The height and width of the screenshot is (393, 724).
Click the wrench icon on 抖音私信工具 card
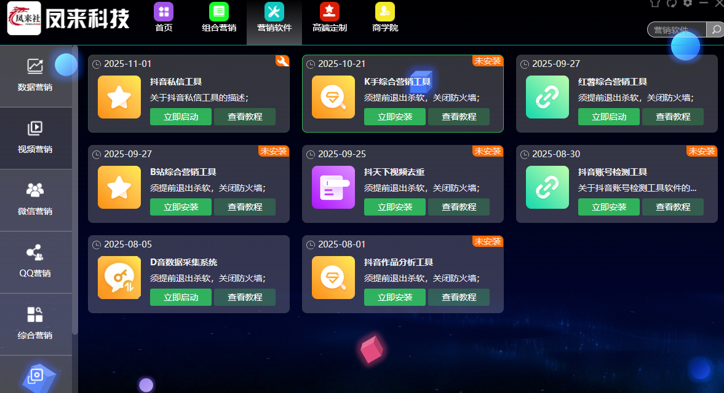pos(282,61)
